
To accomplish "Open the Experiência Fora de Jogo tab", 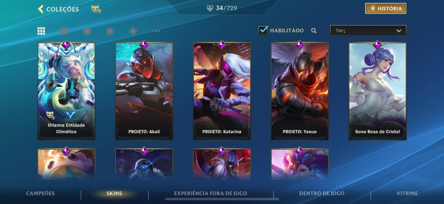I will [x=211, y=193].
